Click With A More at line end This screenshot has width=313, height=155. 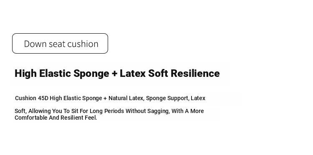(x=188, y=111)
